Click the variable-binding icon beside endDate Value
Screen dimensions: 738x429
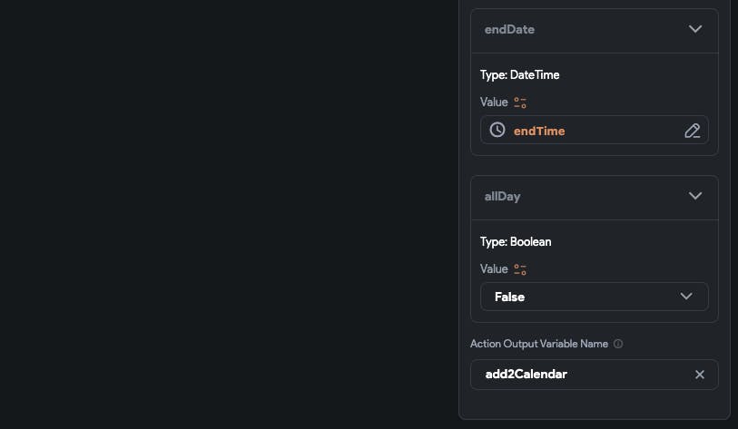[x=520, y=102]
